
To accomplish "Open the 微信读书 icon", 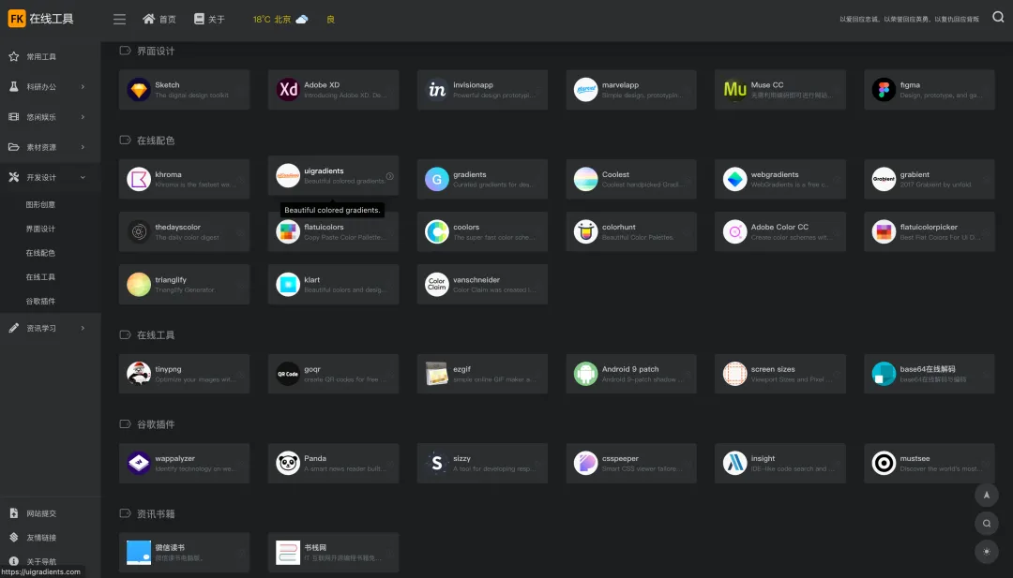I will [139, 553].
